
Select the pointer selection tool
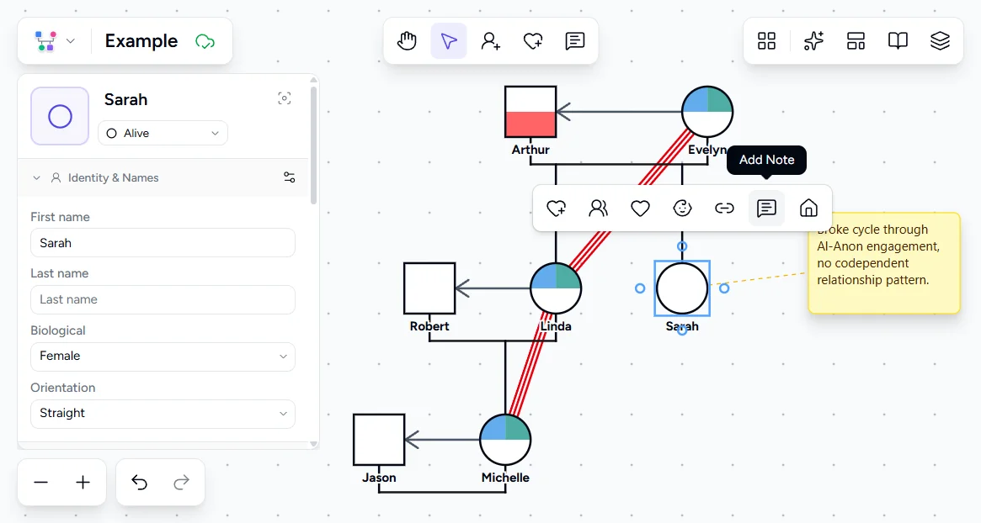pyautogui.click(x=449, y=41)
